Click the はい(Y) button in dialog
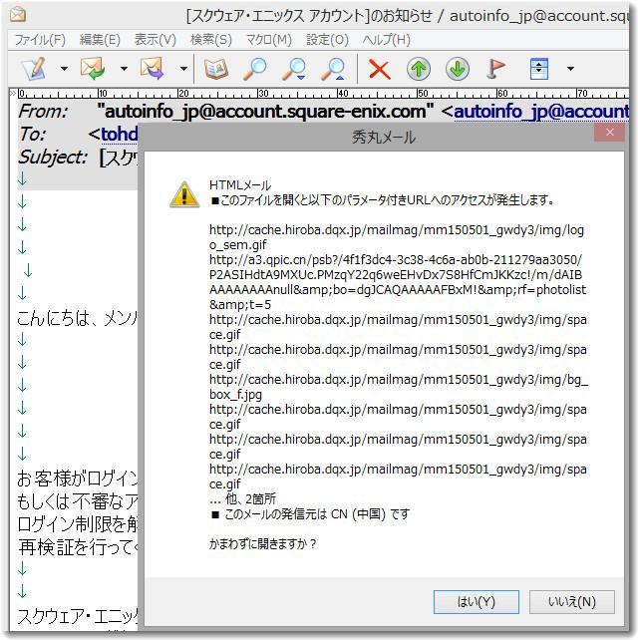This screenshot has height=640, width=638. (476, 601)
